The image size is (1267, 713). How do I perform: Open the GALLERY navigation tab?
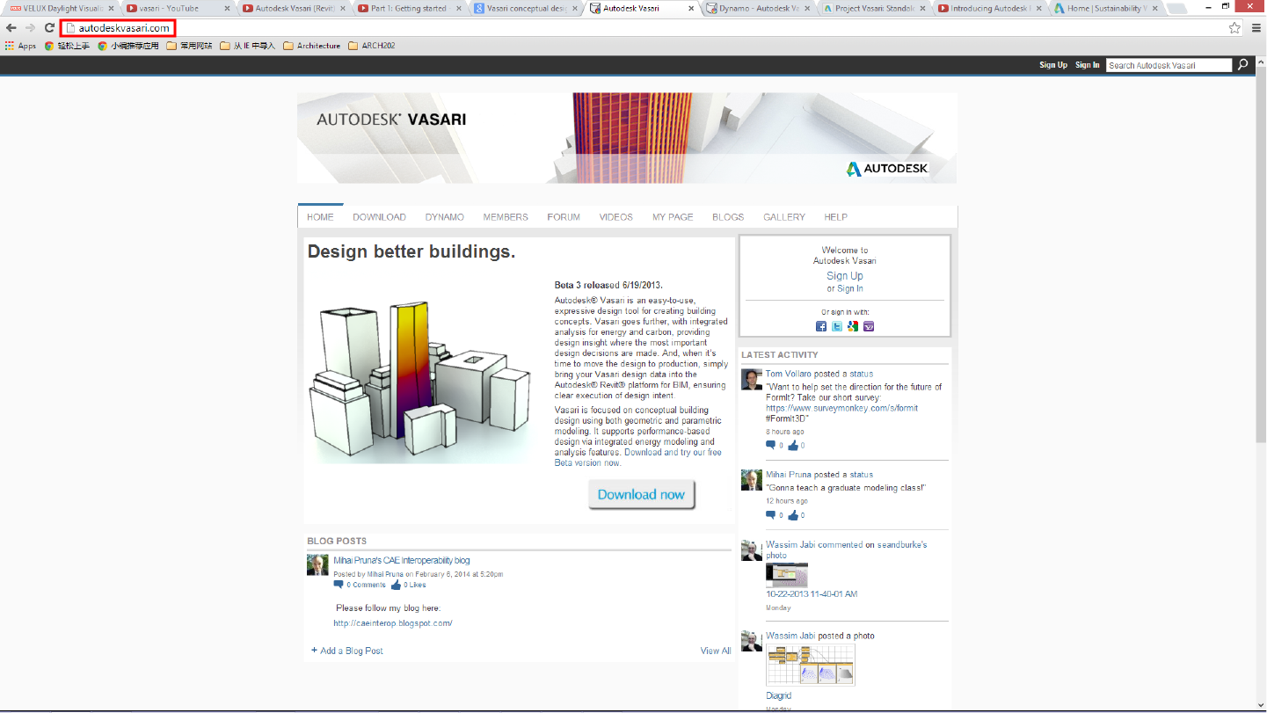click(x=784, y=217)
